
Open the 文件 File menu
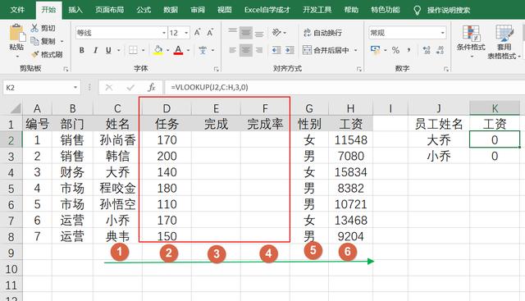17,10
